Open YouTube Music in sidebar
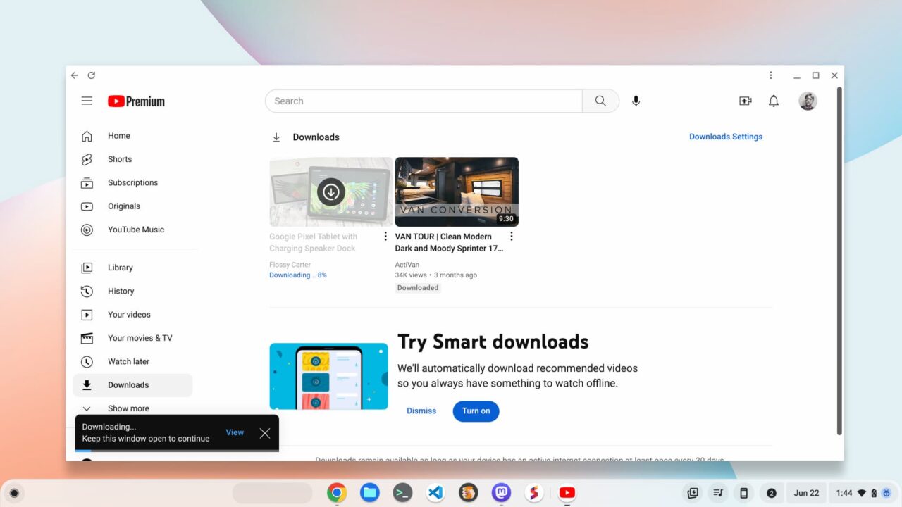This screenshot has width=902, height=507. [x=132, y=230]
